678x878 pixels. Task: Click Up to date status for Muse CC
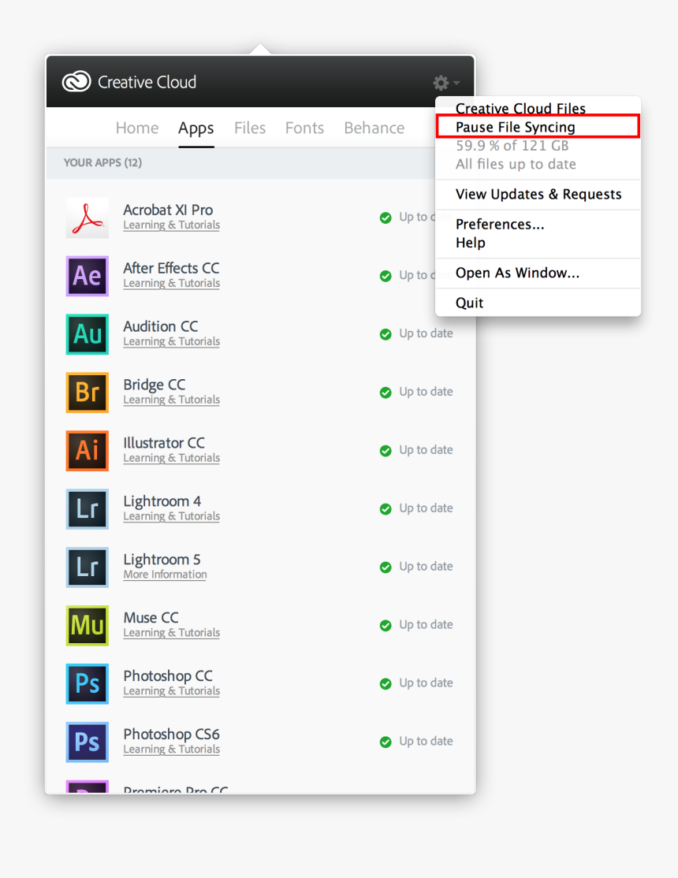pyautogui.click(x=426, y=625)
